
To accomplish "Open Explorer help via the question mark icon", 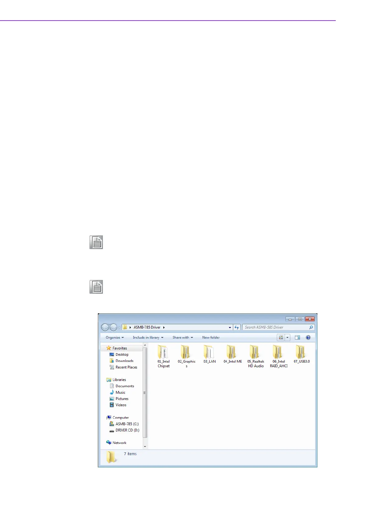I will [x=308, y=337].
